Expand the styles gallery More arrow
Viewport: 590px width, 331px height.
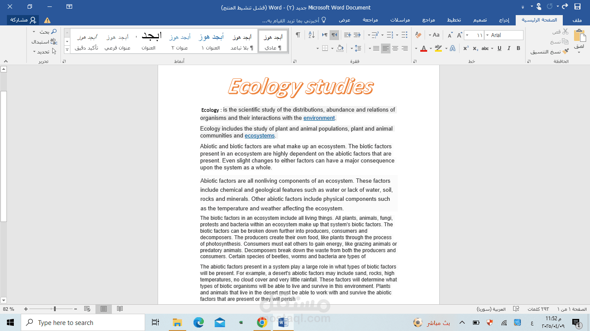click(x=67, y=50)
